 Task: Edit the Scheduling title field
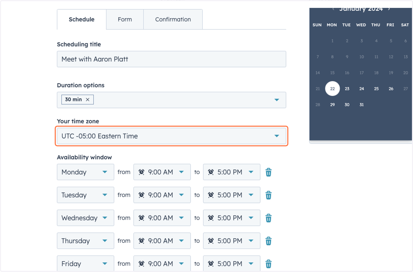(171, 59)
